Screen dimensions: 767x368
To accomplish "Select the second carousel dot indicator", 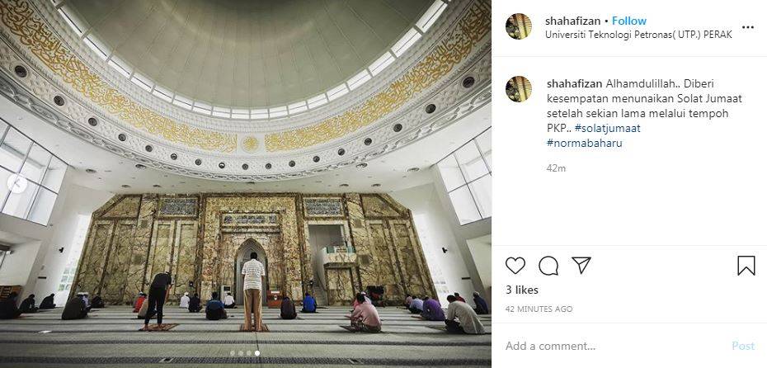I will pyautogui.click(x=241, y=353).
